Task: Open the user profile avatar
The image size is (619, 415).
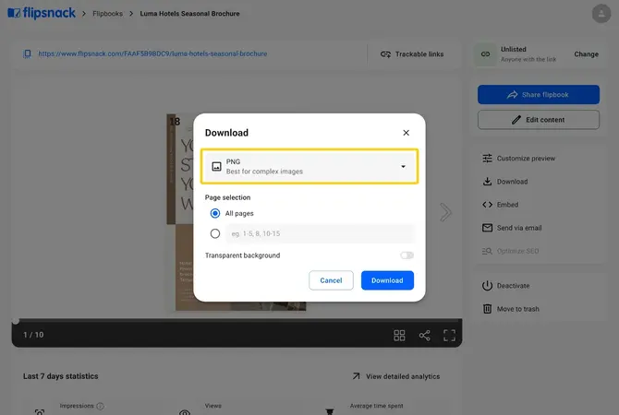Action: [601, 14]
